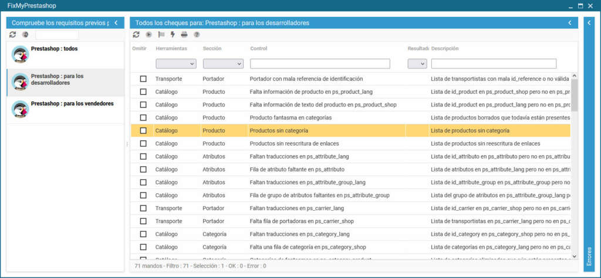This screenshot has height=278, width=601.
Task: Click the scrollbar down arrow of checks list
Action: 574,256
